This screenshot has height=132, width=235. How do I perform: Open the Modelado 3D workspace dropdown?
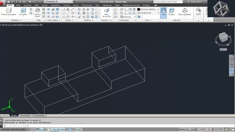(59, 1)
